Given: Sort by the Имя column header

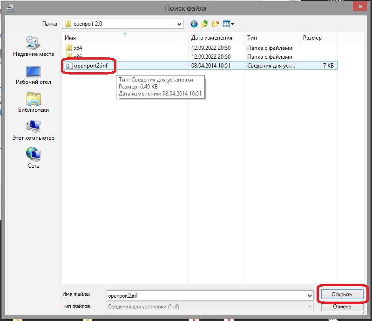Looking at the screenshot, I should 125,38.
